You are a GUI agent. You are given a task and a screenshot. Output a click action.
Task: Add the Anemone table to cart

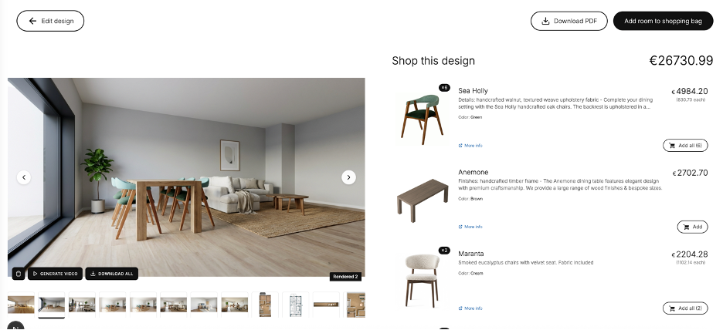pyautogui.click(x=693, y=227)
